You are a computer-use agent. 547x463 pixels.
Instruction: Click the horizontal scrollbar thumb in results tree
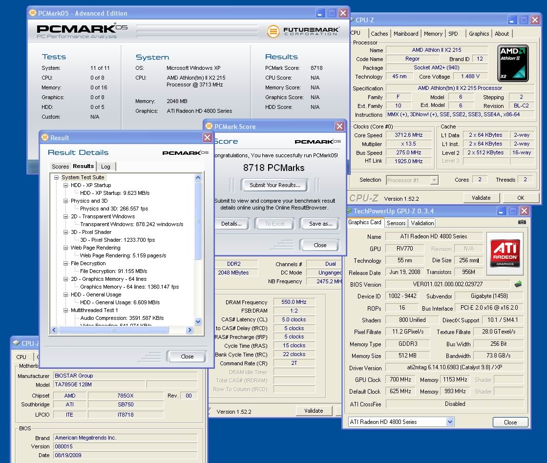coord(114,330)
